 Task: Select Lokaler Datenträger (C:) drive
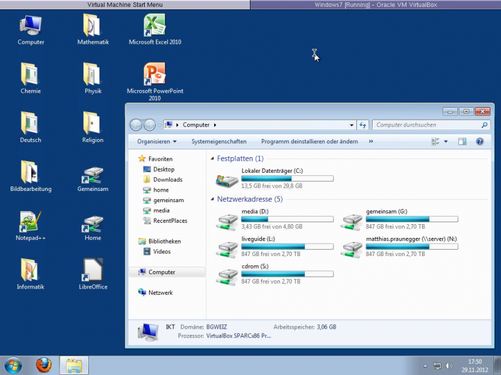pos(275,178)
